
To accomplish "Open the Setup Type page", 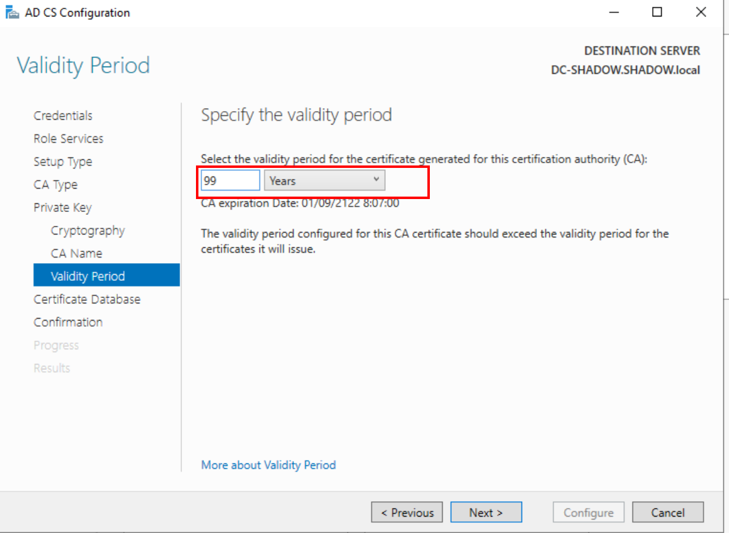I will click(x=63, y=162).
